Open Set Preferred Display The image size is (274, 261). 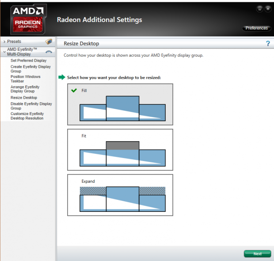(x=28, y=61)
